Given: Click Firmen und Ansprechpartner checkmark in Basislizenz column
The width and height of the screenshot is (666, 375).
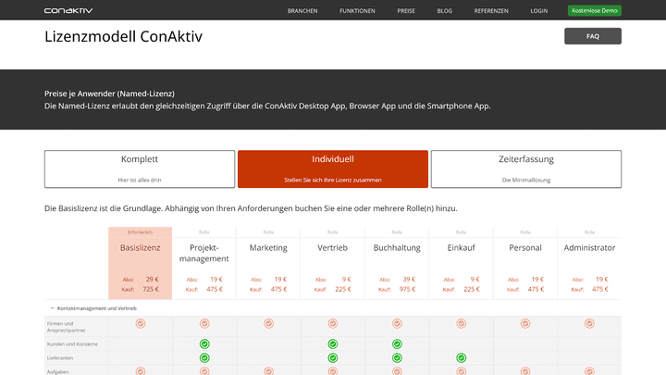Looking at the screenshot, I should [x=141, y=323].
